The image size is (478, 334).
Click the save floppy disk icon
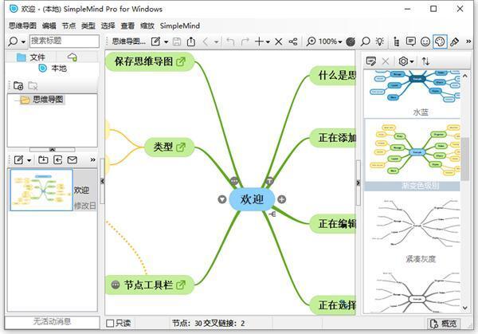[x=177, y=41]
